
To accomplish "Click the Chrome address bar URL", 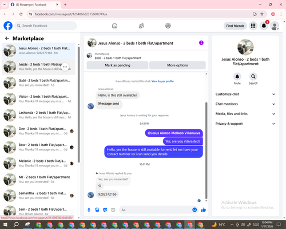I will 71,14.
